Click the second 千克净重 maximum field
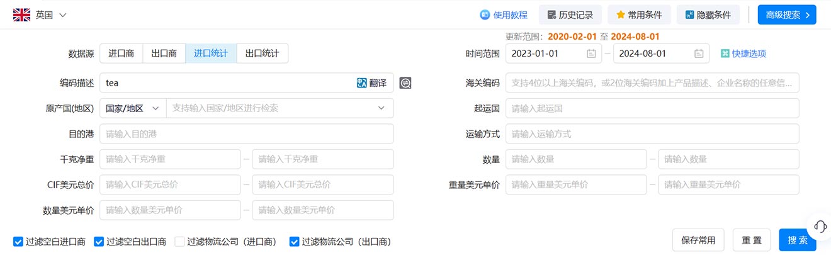The image size is (831, 255). [323, 159]
